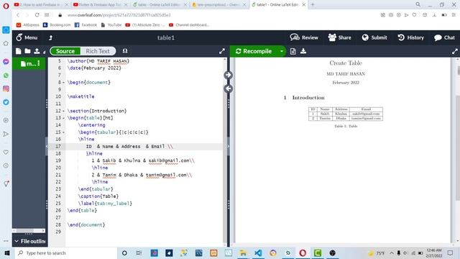The width and height of the screenshot is (460, 259).
Task: Click the tamim@gmail.com text in line 21
Action: pos(166,175)
